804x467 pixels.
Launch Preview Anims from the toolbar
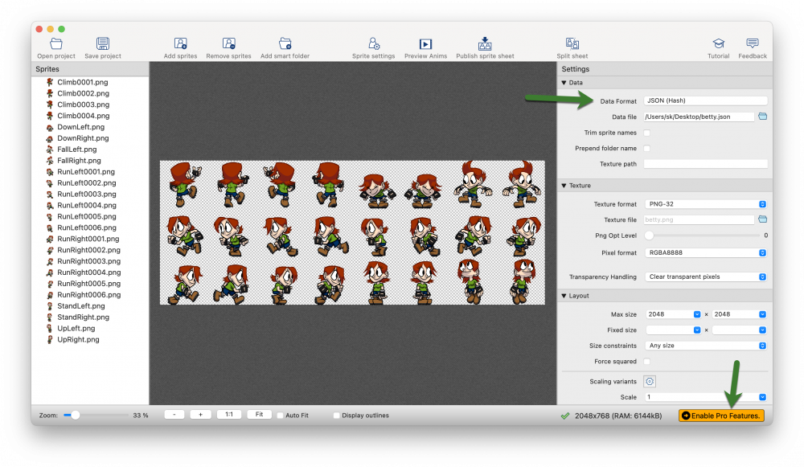(x=425, y=44)
